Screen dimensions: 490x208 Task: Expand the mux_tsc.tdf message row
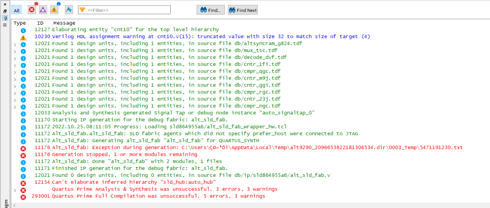click(x=15, y=51)
